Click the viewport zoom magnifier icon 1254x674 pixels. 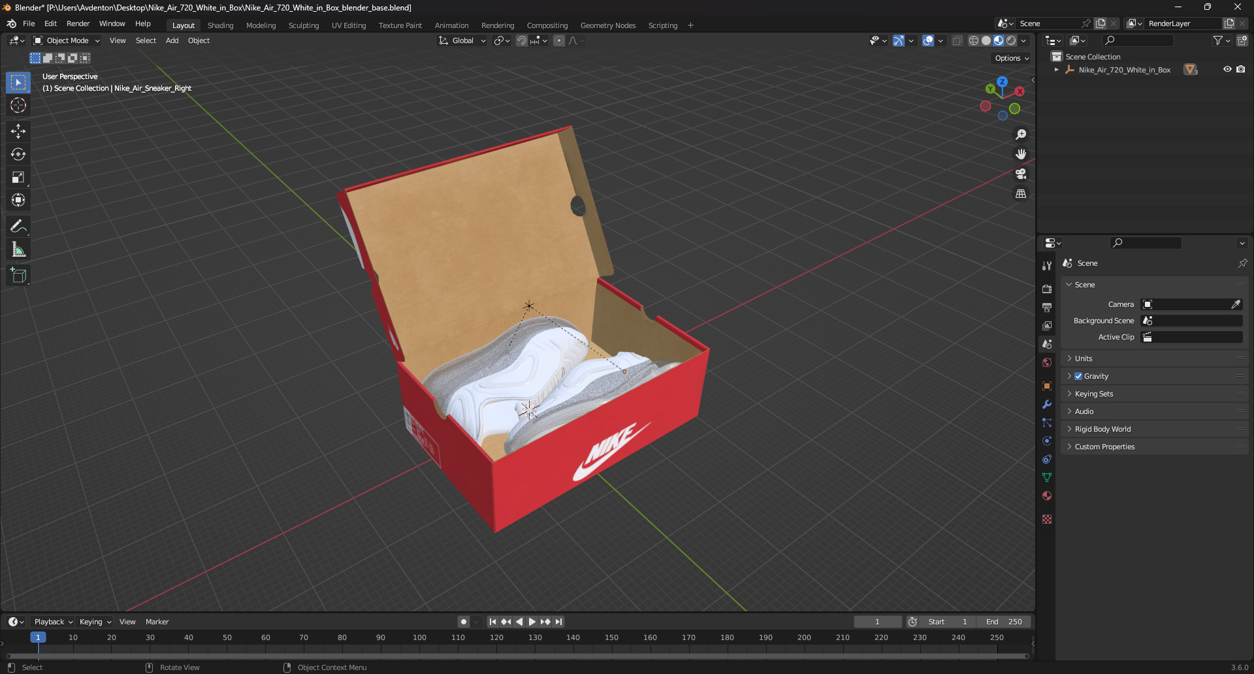[x=1021, y=135]
